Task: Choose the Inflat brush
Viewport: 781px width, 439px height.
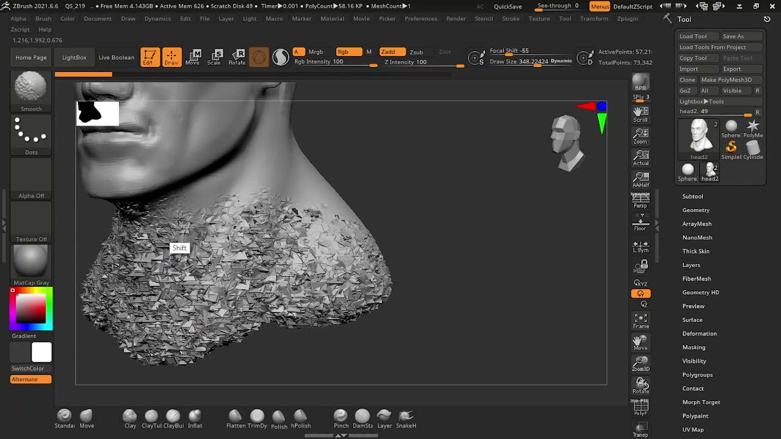Action: point(195,419)
